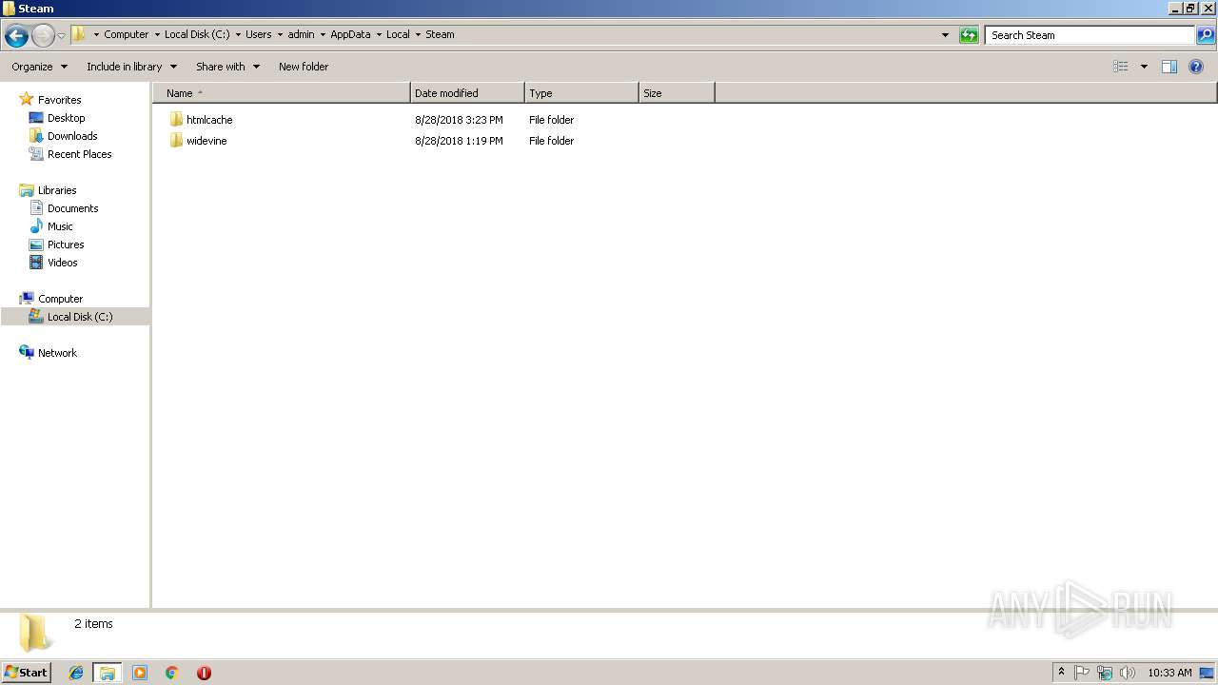Open the Start menu

click(27, 673)
